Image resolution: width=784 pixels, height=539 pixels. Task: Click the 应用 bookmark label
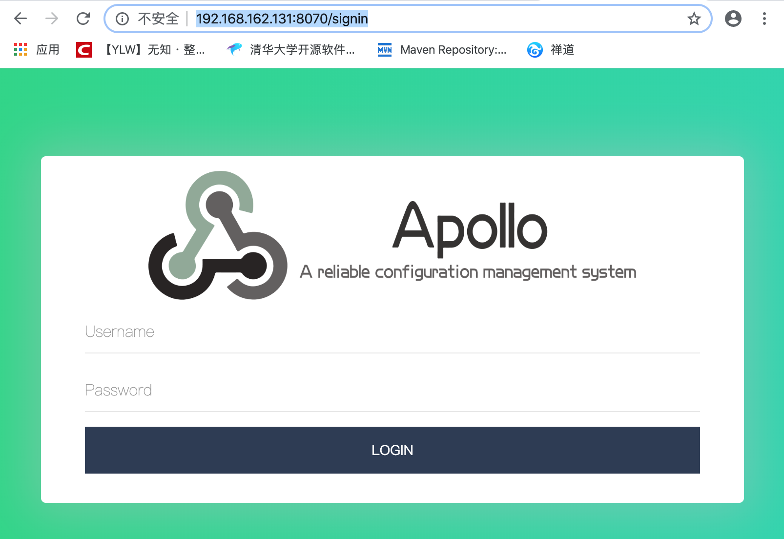tap(48, 49)
